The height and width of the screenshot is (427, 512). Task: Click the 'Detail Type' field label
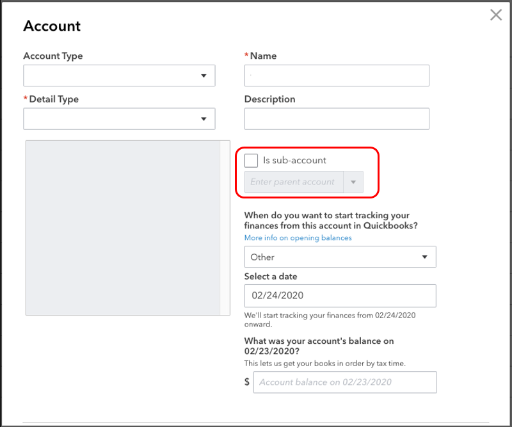click(54, 99)
